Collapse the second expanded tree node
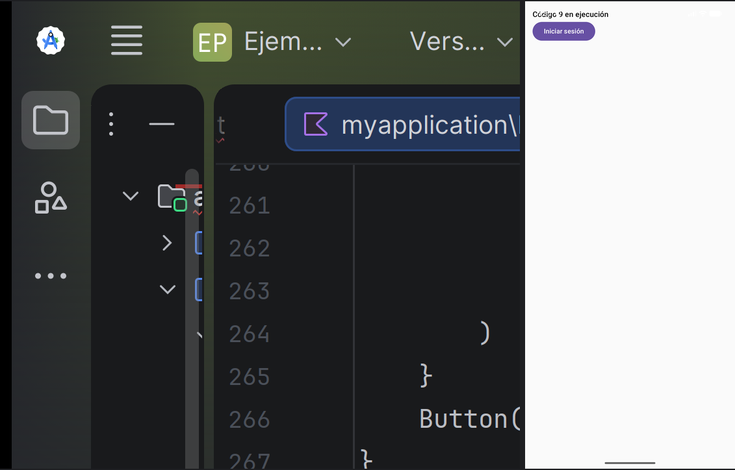 coord(168,290)
